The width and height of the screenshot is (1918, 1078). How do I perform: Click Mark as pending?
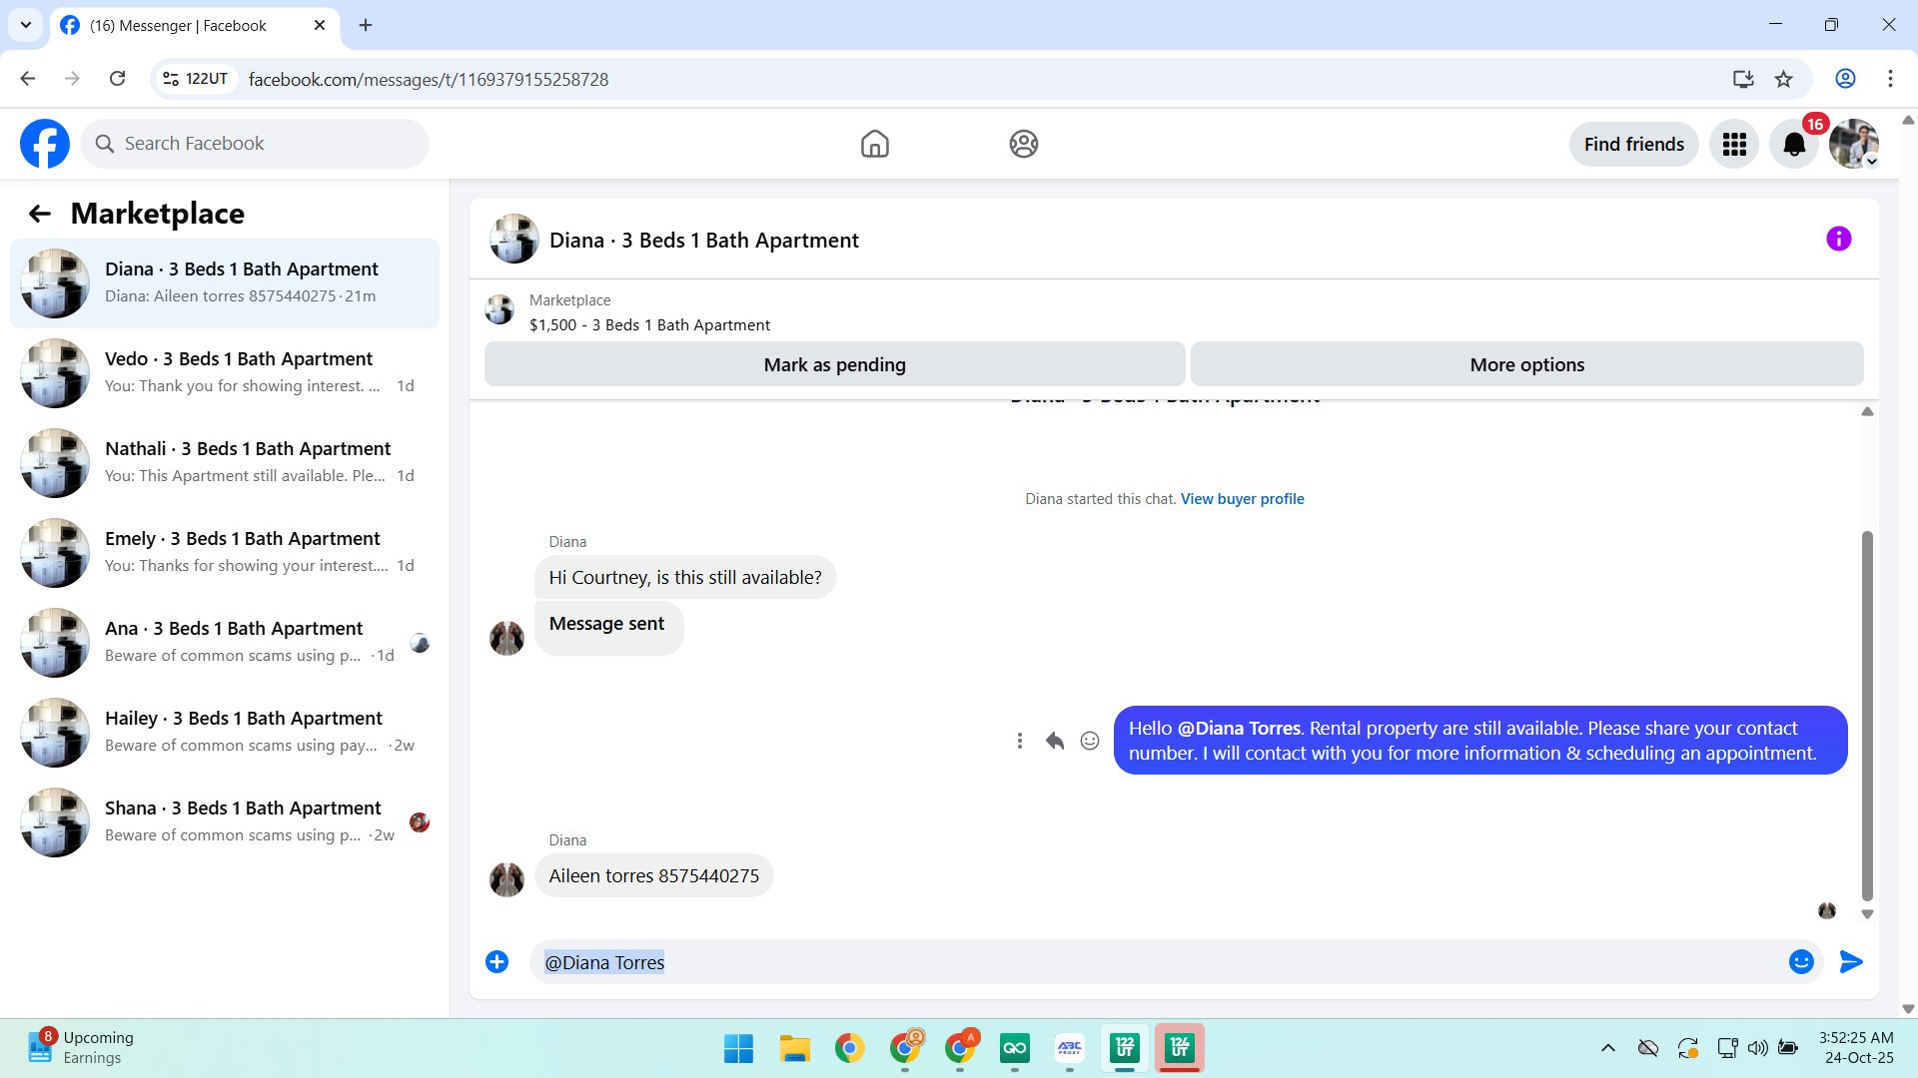834,365
